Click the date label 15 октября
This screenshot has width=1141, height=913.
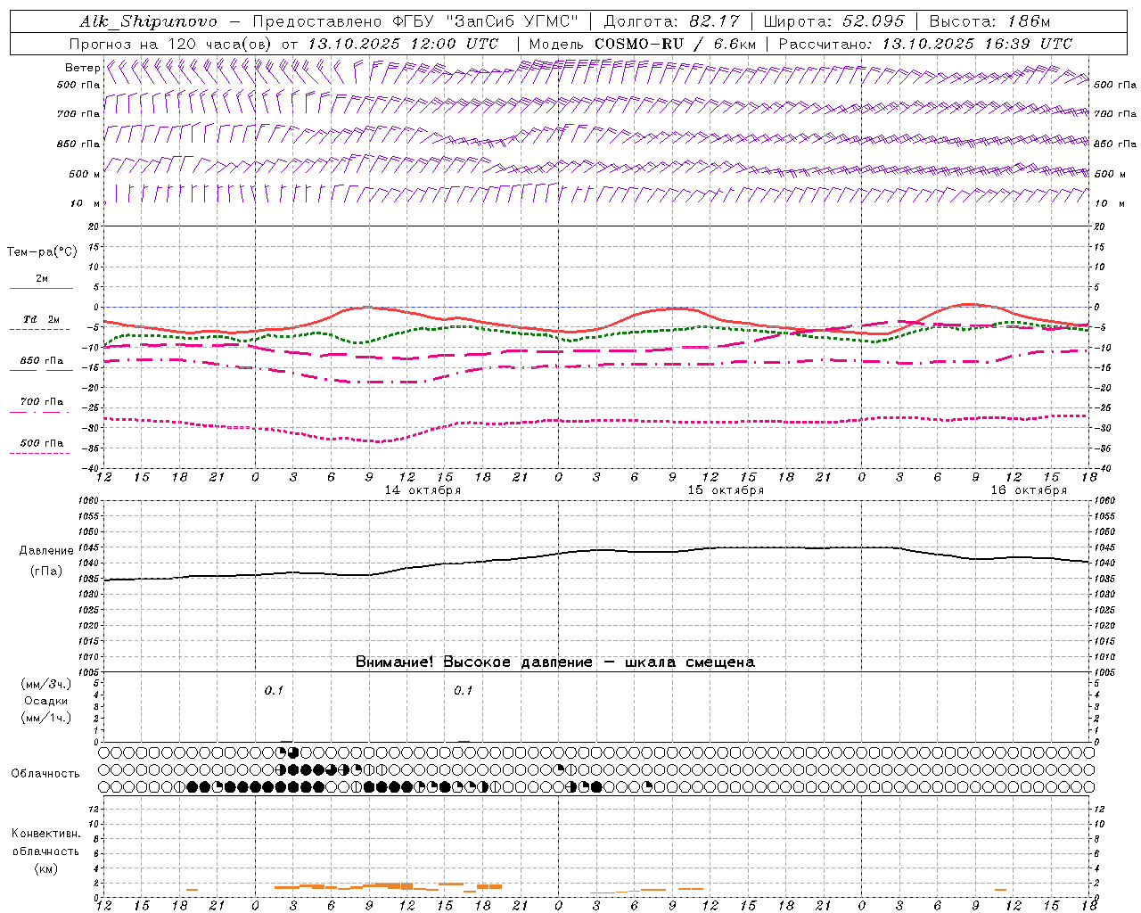click(x=726, y=490)
